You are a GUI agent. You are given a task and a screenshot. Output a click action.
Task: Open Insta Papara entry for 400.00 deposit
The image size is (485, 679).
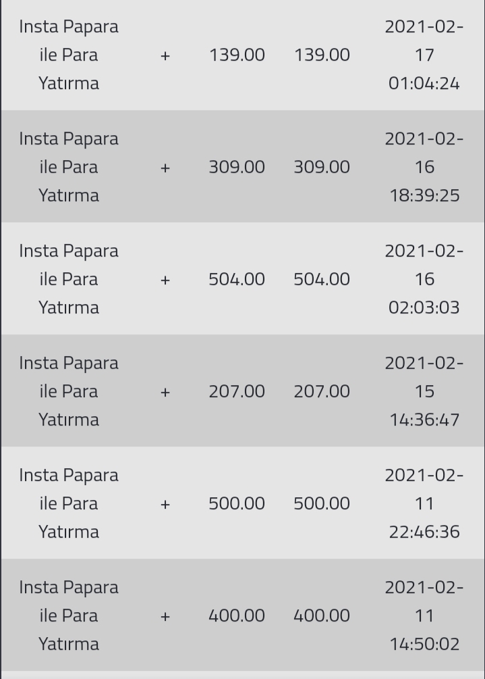pos(69,615)
